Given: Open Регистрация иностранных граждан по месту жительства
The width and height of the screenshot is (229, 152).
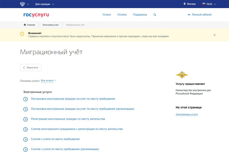Looking at the screenshot, I should click(x=68, y=119).
